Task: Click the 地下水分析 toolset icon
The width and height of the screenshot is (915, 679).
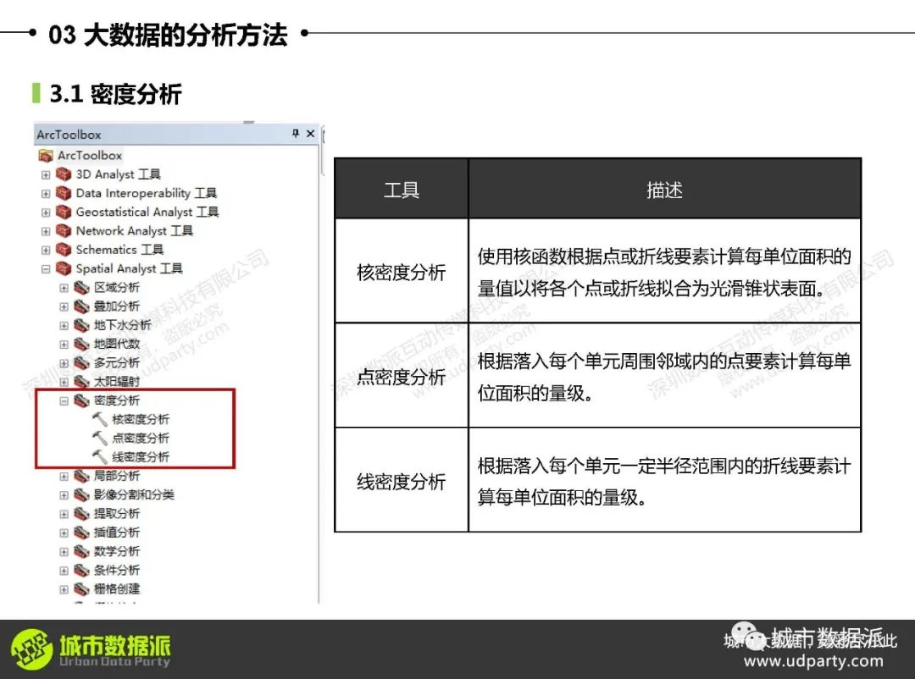Action: click(x=81, y=325)
